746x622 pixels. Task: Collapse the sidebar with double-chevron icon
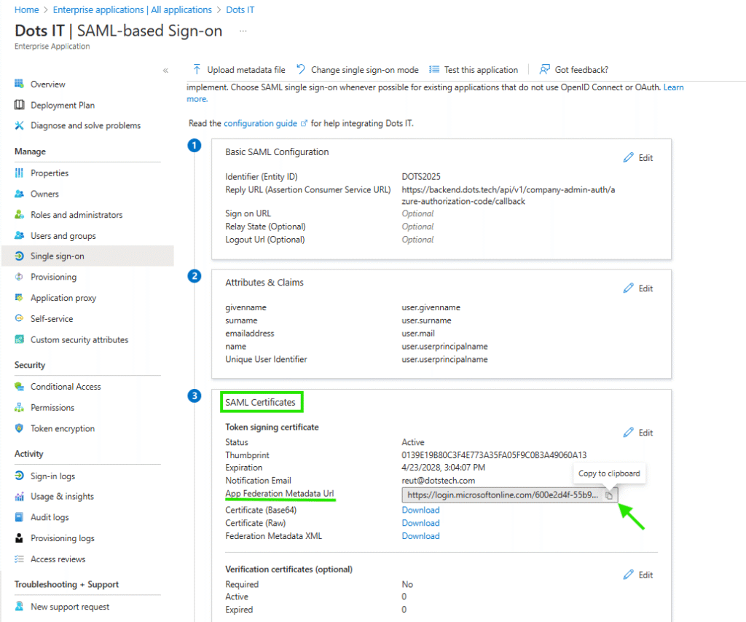(x=165, y=71)
